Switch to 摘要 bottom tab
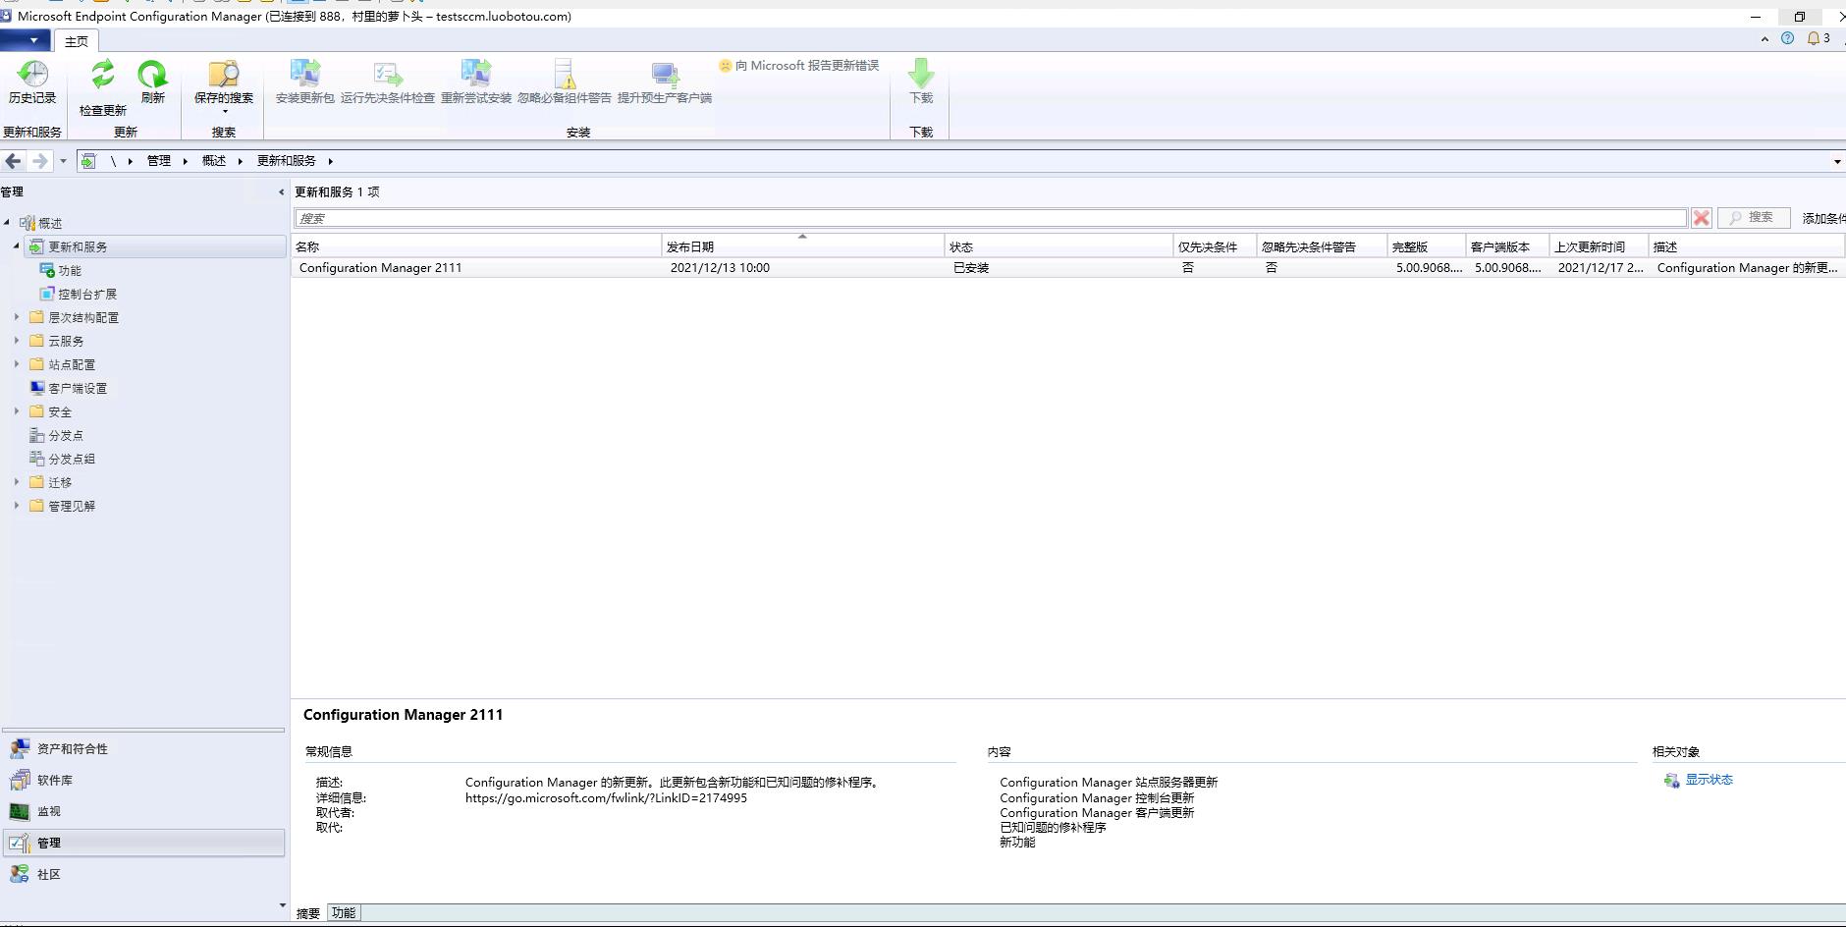 [308, 913]
